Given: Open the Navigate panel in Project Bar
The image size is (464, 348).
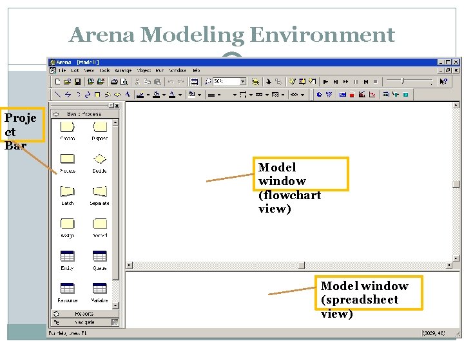Looking at the screenshot, I should [85, 322].
